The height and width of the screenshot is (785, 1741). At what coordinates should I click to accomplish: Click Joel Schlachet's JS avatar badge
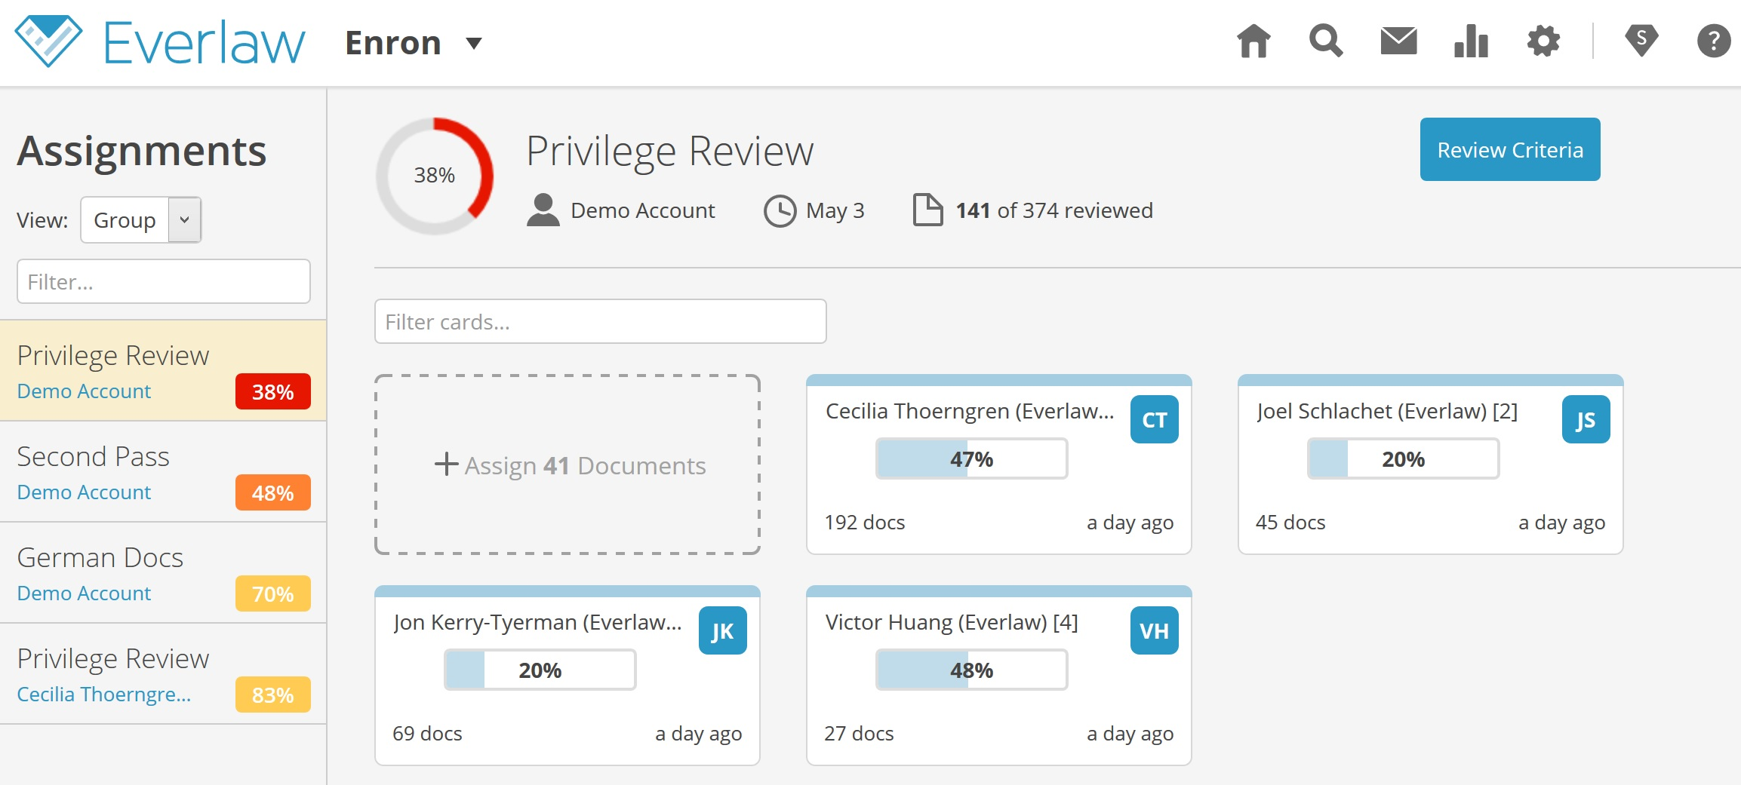[x=1586, y=419]
